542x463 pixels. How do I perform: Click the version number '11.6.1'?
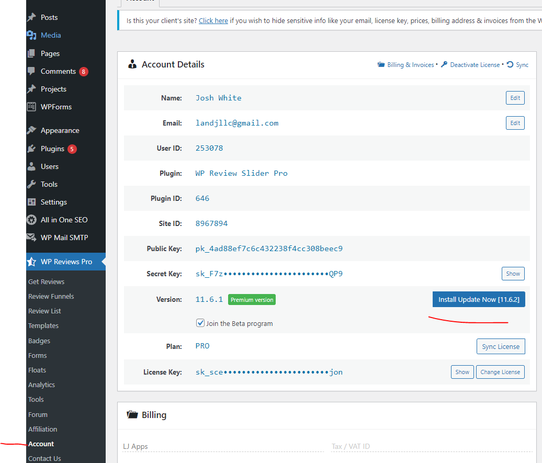click(209, 299)
